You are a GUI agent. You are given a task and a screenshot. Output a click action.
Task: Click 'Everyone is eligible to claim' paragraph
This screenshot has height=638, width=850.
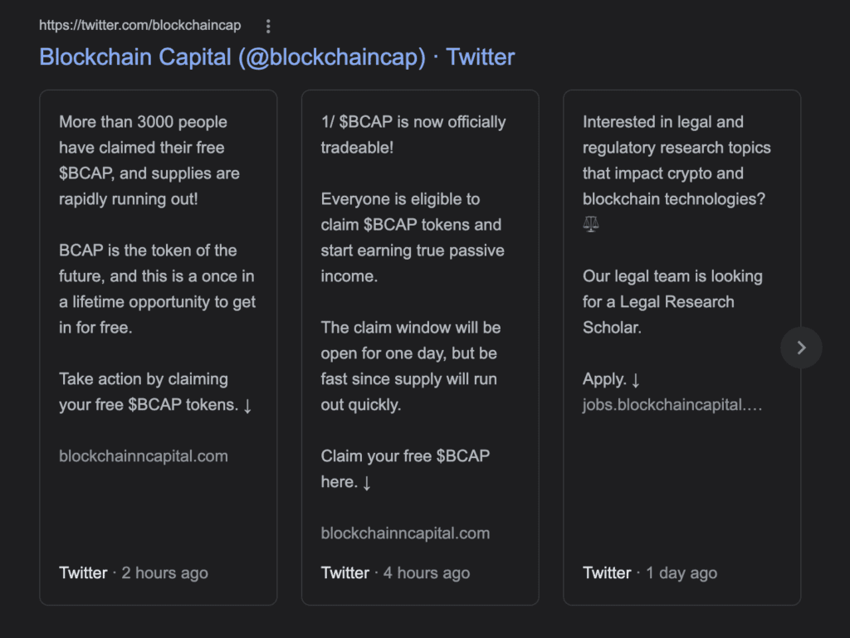(413, 237)
